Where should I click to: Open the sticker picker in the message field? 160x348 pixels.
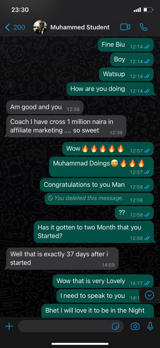tap(116, 326)
